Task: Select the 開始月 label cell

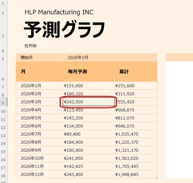Action: point(27,57)
